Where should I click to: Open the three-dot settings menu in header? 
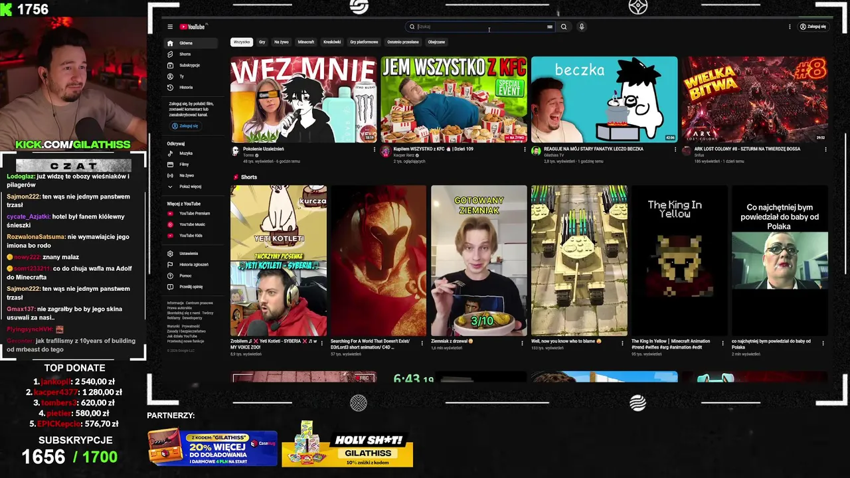790,27
